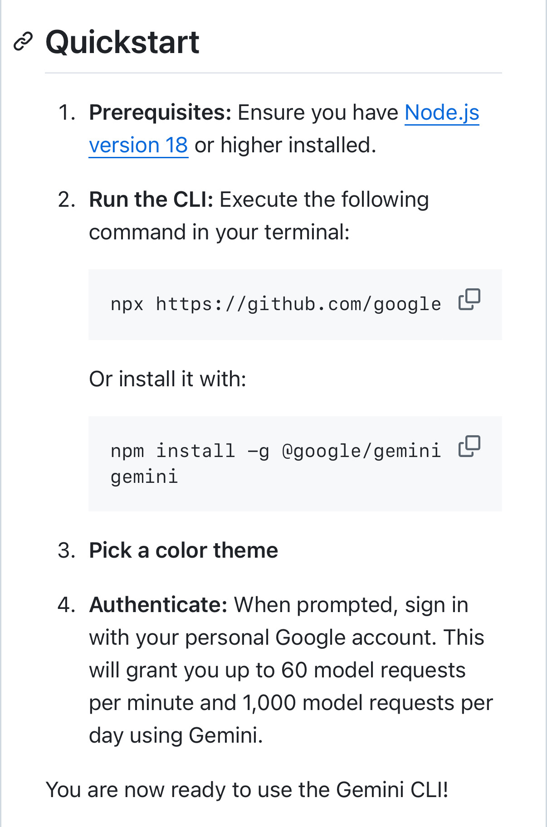
Task: Copy the npx github command
Action: (x=469, y=299)
